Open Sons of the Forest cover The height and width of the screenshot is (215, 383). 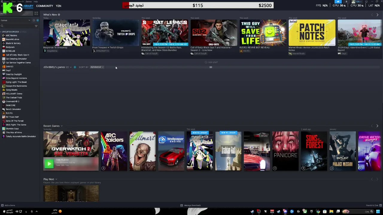click(314, 151)
